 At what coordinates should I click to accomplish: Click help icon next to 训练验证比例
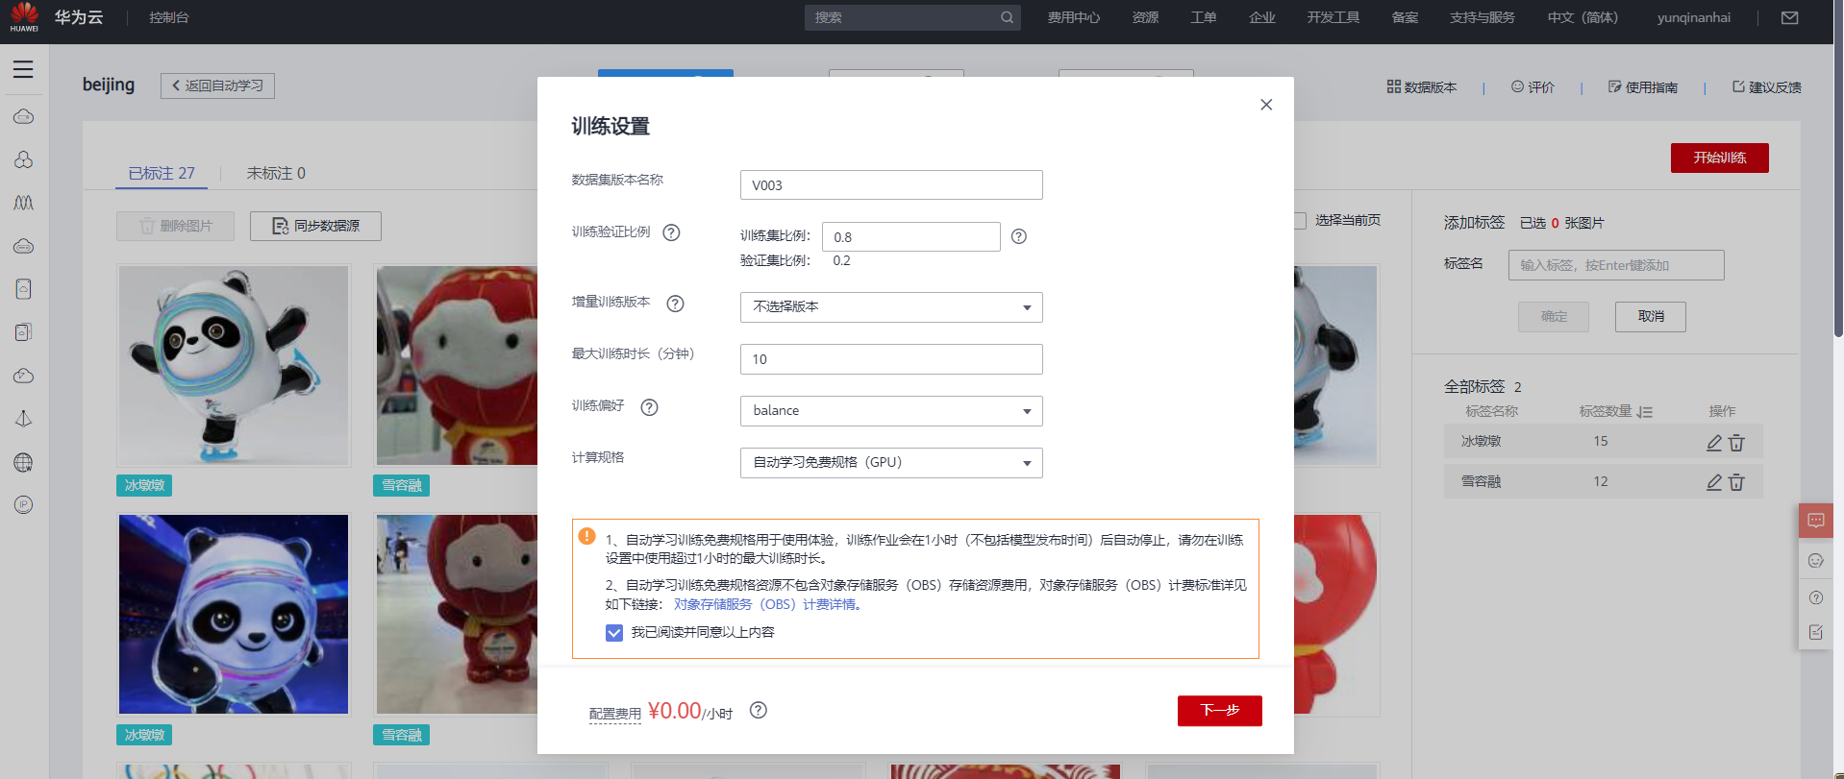(x=672, y=232)
